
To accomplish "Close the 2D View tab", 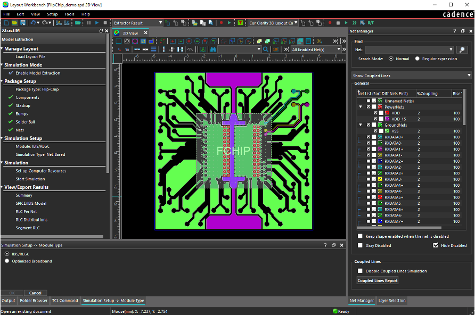I will (146, 33).
